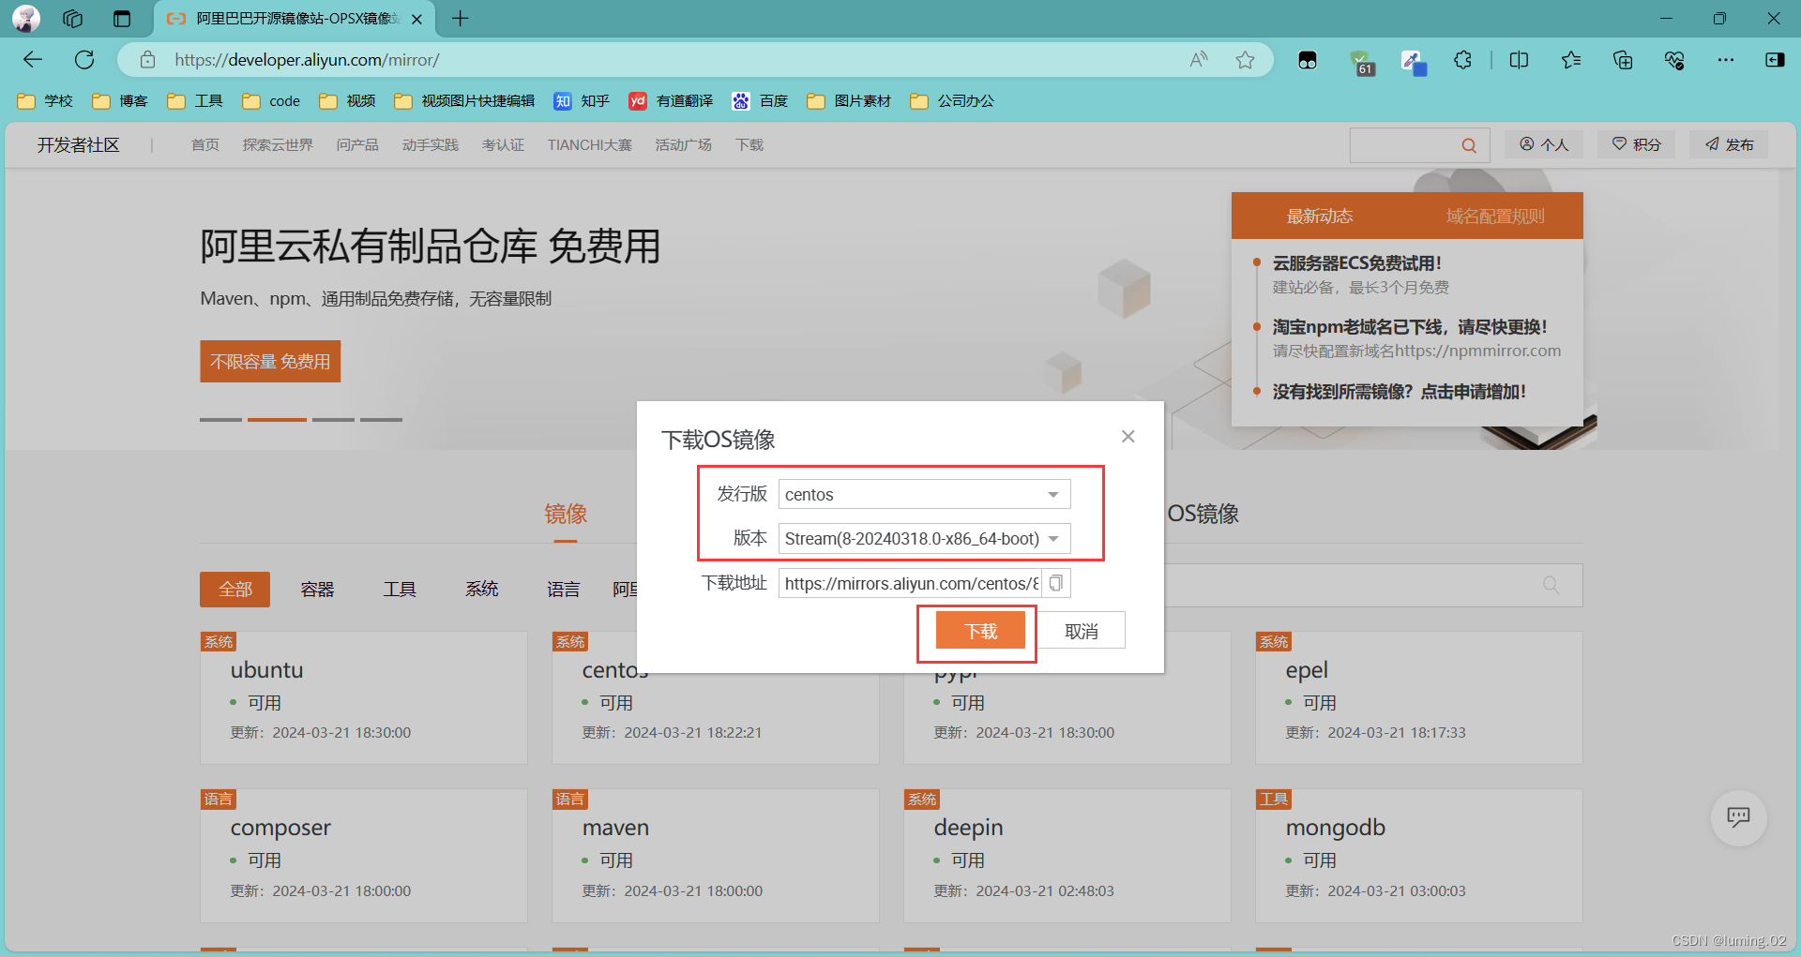Add this page to favorites with the star icon
Screen dimensions: 1801x957
coord(1245,60)
